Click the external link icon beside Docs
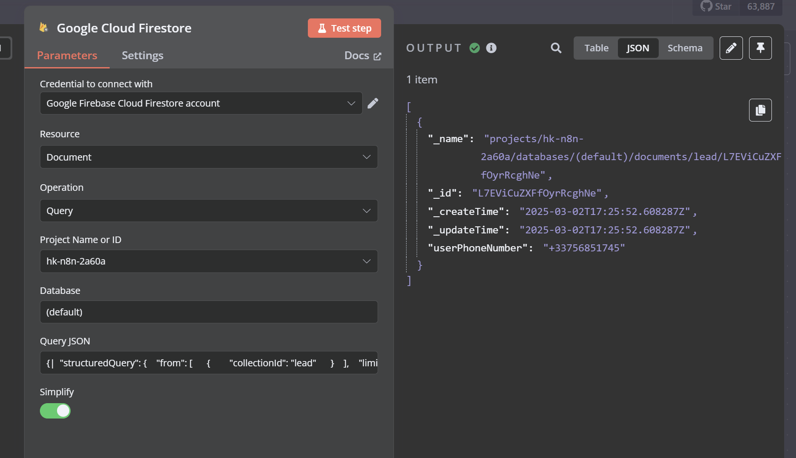 coord(377,56)
